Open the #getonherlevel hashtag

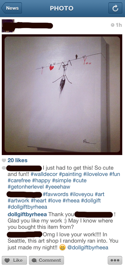26,187
